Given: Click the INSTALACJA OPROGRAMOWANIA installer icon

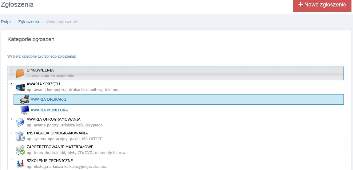Looking at the screenshot, I should (x=20, y=136).
